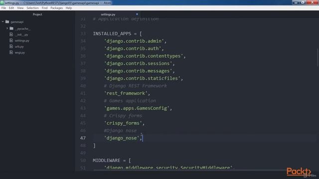
Task: Click the #Django nose comment
Action: tap(120, 130)
